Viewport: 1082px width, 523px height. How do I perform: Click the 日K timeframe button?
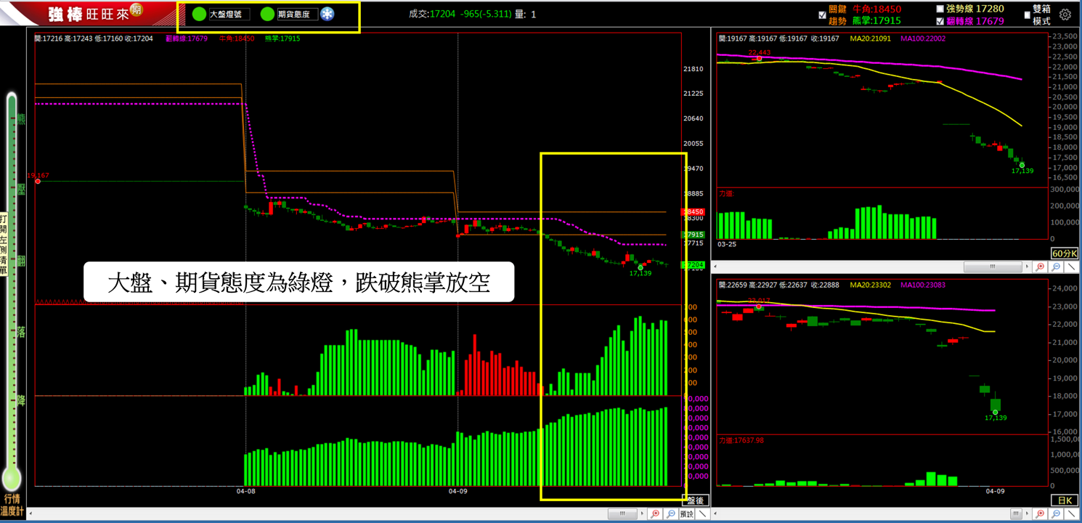[x=1065, y=500]
